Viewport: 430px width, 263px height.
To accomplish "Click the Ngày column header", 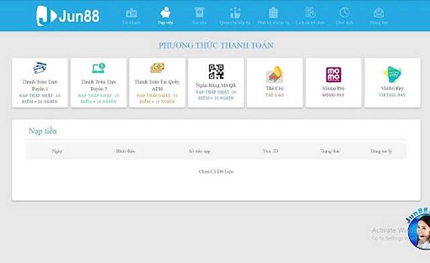I will pos(57,151).
